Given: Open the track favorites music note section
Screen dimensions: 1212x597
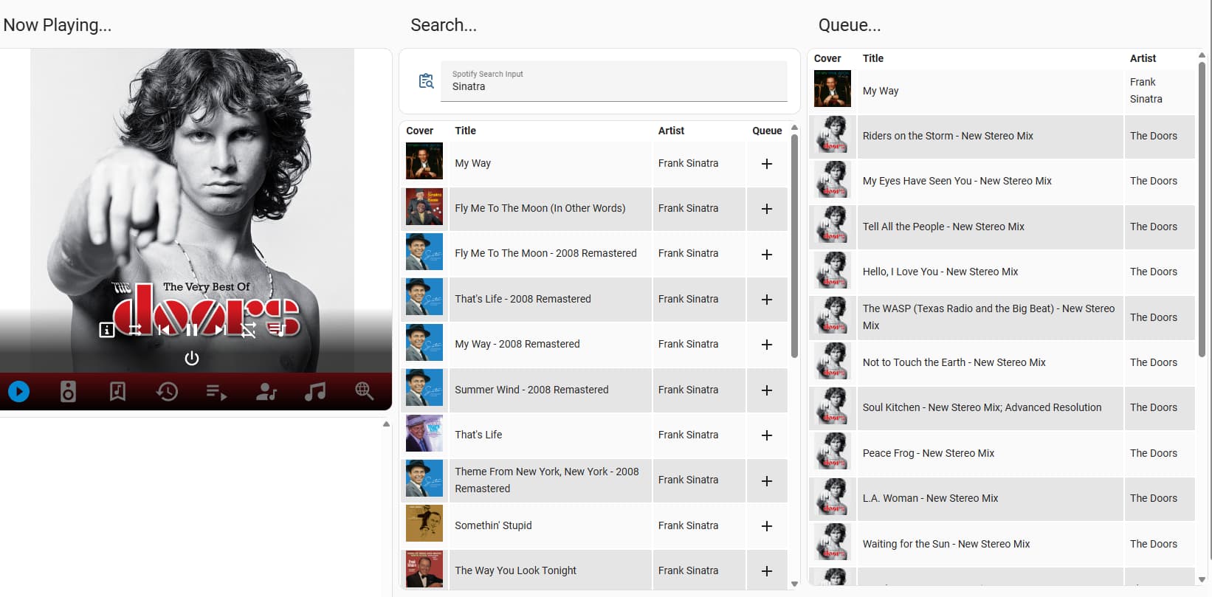Looking at the screenshot, I should click(x=315, y=391).
